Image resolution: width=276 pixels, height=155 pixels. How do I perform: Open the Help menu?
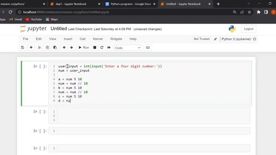(133, 39)
